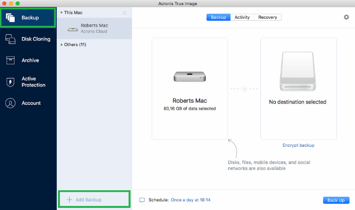Select Roberts Mac Acronis Cloud backup entry
Viewport: 355px width, 210px height.
pos(94,28)
